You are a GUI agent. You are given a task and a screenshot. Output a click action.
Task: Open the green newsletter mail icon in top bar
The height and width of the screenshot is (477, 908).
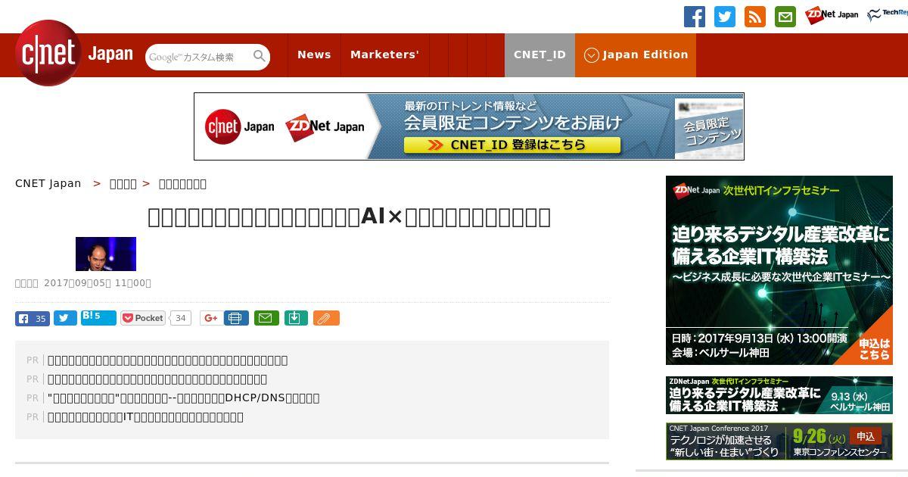[785, 17]
